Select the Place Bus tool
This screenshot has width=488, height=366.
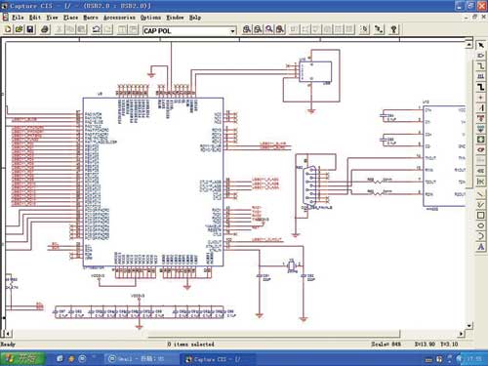pyautogui.click(x=480, y=87)
